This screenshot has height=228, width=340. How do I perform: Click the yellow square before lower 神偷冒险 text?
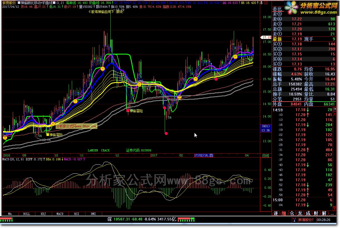coord(48,134)
